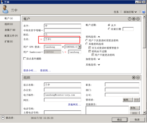Image resolution: width=147 pixels, height=123 pixels.
Task: Expand 加密选项 section chevron
Action: tap(99, 59)
